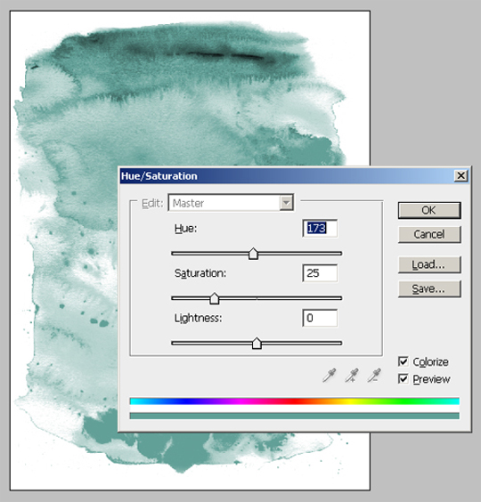Uncheck the Colorize checkbox

coord(403,361)
